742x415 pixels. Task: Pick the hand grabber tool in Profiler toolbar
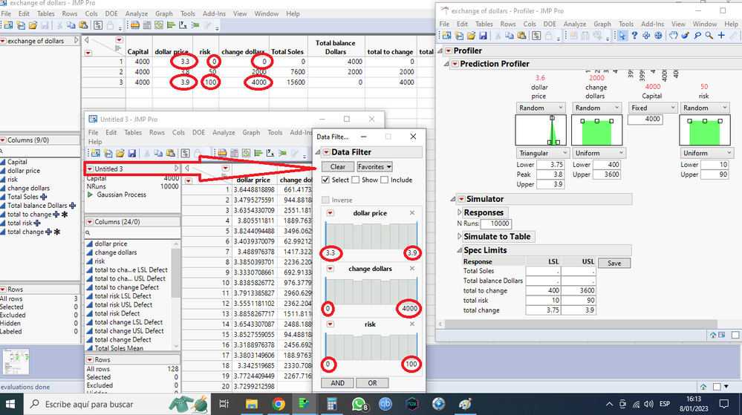(673, 35)
